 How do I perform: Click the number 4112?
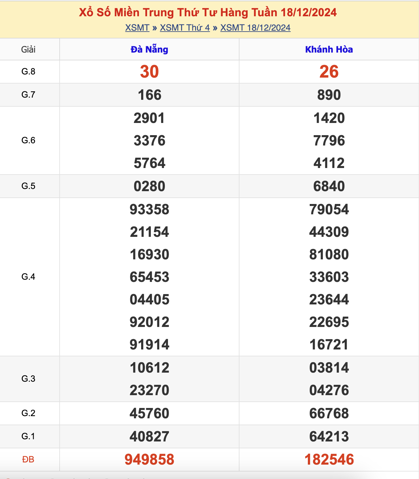(329, 163)
